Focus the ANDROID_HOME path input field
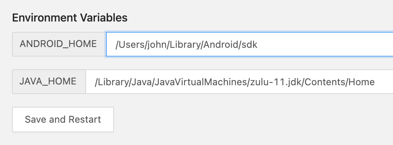This screenshot has width=393, height=145. coord(250,44)
